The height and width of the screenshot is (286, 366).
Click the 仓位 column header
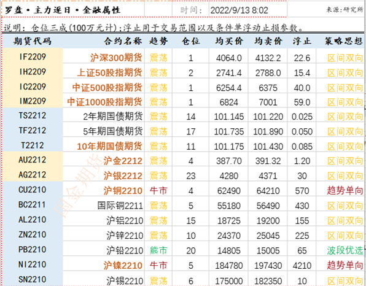pos(191,41)
